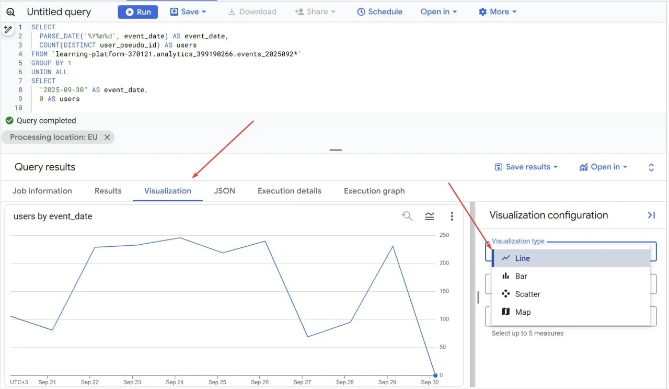Reset chart zoom with the magnifier icon
This screenshot has width=669, height=389.
point(407,216)
